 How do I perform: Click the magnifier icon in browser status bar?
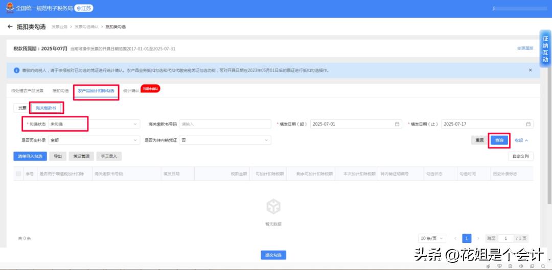click(543, 266)
